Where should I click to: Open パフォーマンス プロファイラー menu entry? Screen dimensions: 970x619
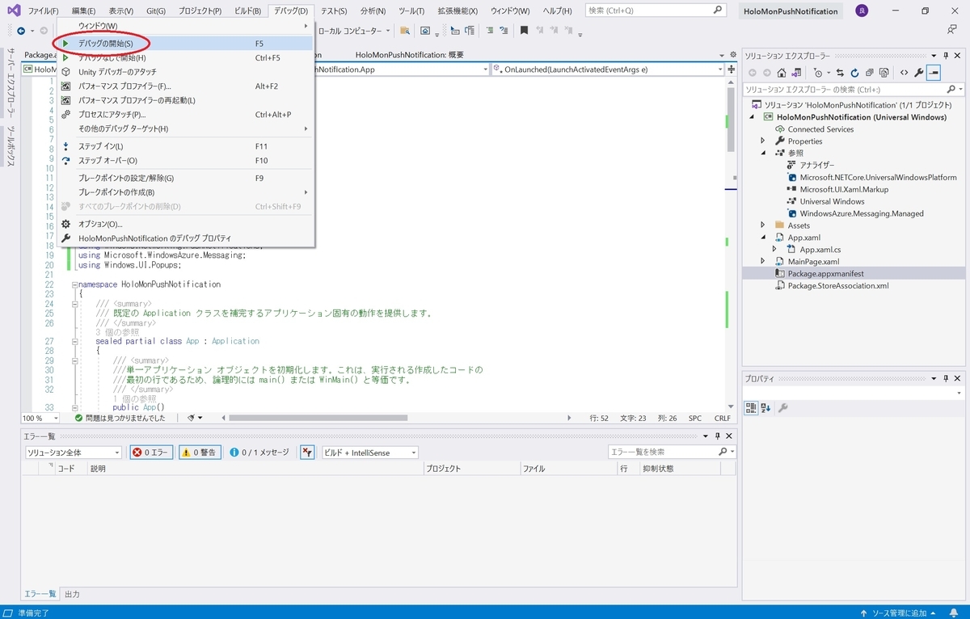(185, 86)
